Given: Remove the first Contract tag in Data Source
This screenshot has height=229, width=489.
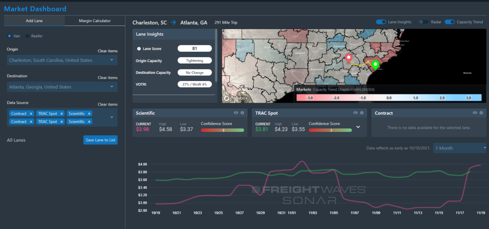Looking at the screenshot, I should tap(31, 114).
